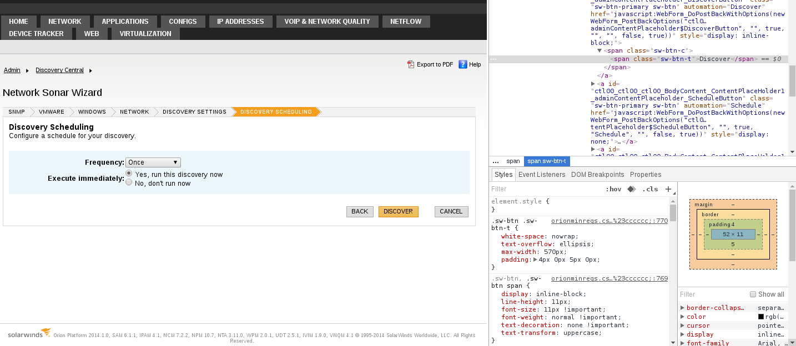This screenshot has height=346, width=796.
Task: Click the Help question mark icon
Action: click(462, 64)
